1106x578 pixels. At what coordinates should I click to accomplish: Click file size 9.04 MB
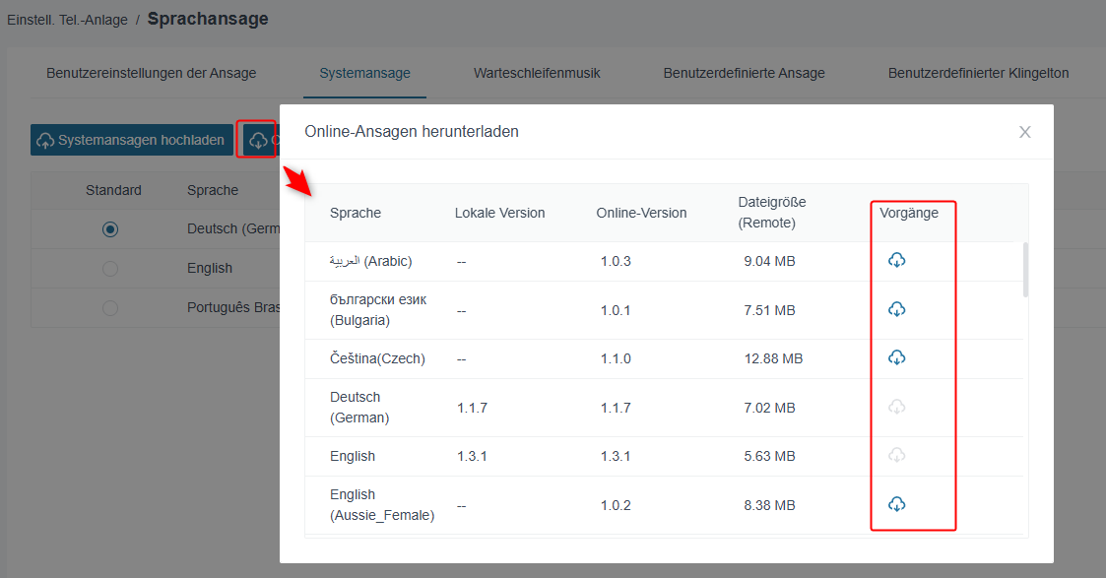769,262
